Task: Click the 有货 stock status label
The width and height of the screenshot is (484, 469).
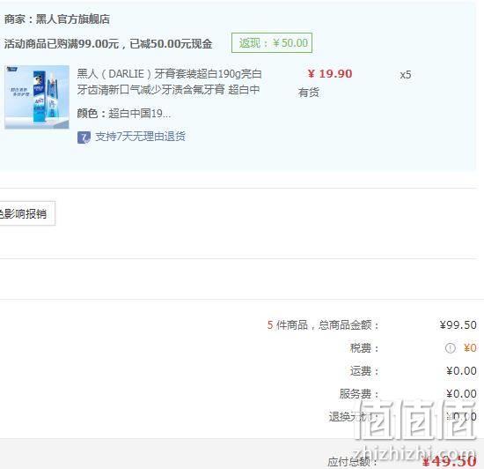Action: (x=308, y=93)
